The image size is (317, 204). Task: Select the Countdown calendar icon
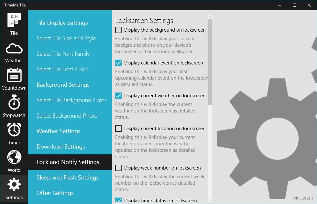(x=14, y=75)
